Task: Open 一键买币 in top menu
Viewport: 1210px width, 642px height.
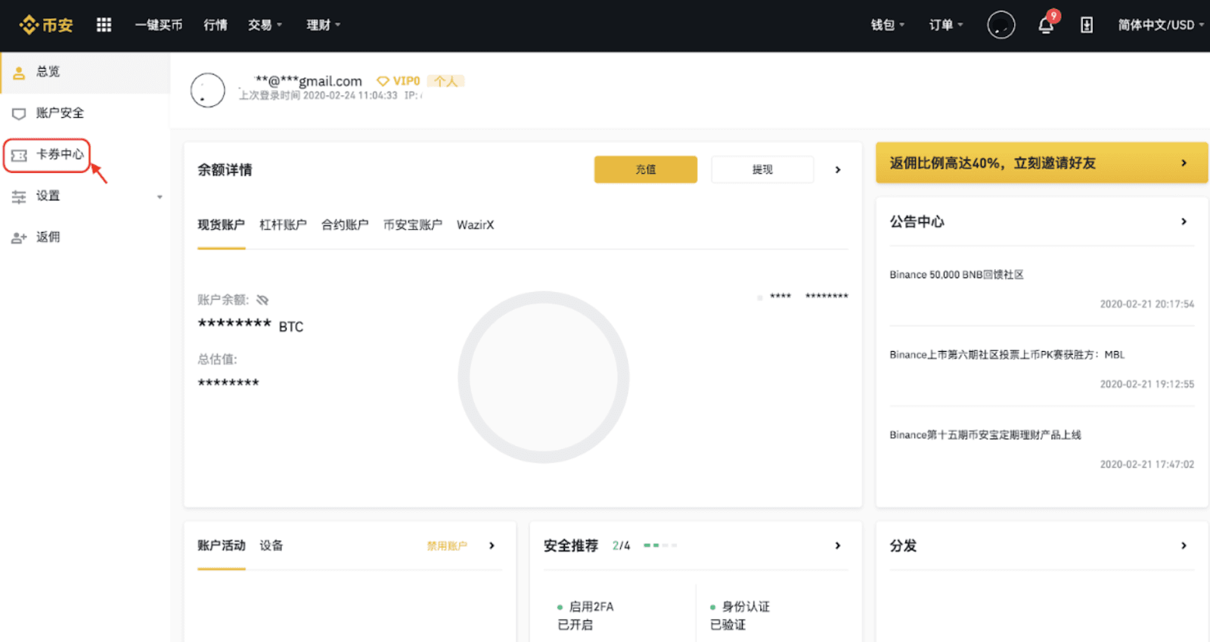Action: [159, 25]
